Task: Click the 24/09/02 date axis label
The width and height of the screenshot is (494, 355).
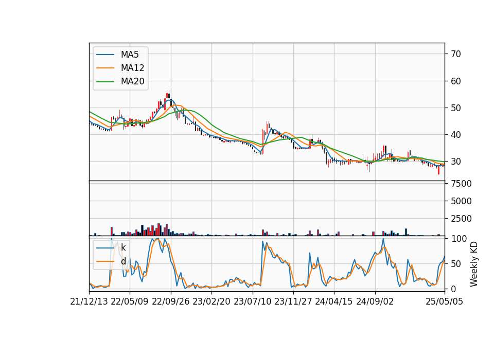Action: click(x=375, y=301)
